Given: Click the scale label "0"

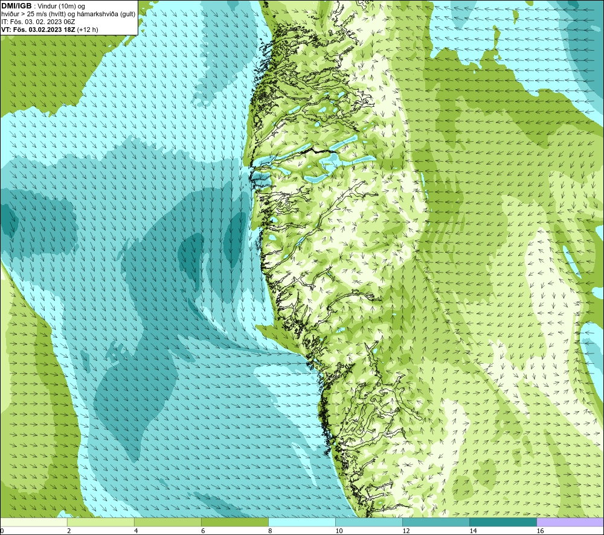Looking at the screenshot, I should [x=2, y=531].
